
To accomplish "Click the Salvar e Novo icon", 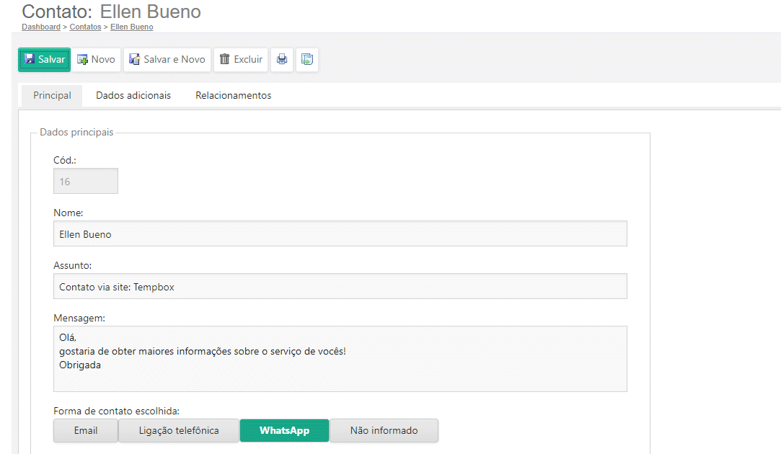I will tap(134, 60).
